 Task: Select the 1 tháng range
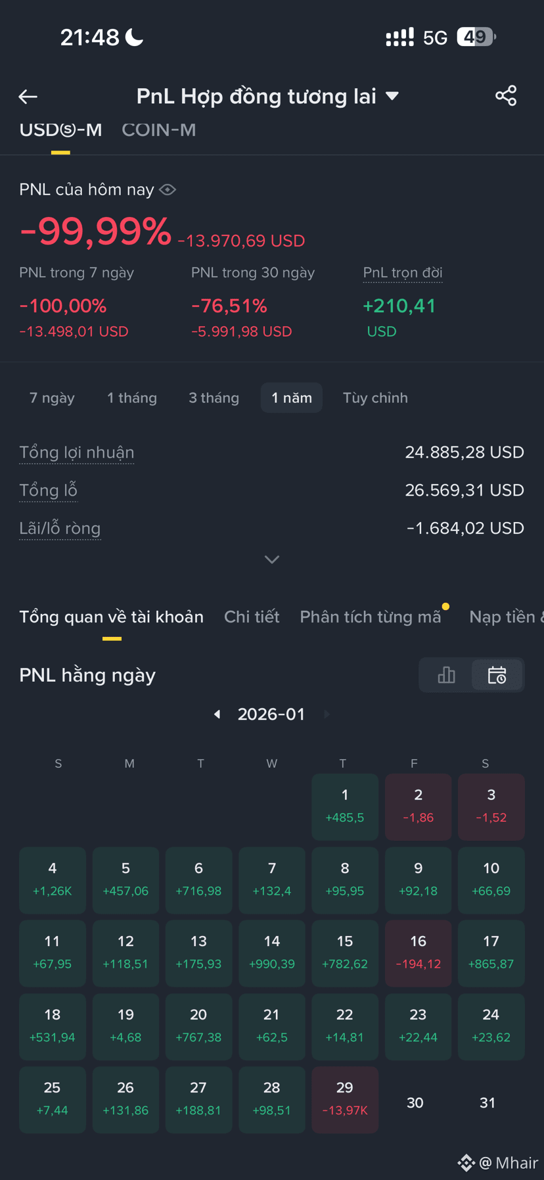(x=132, y=398)
